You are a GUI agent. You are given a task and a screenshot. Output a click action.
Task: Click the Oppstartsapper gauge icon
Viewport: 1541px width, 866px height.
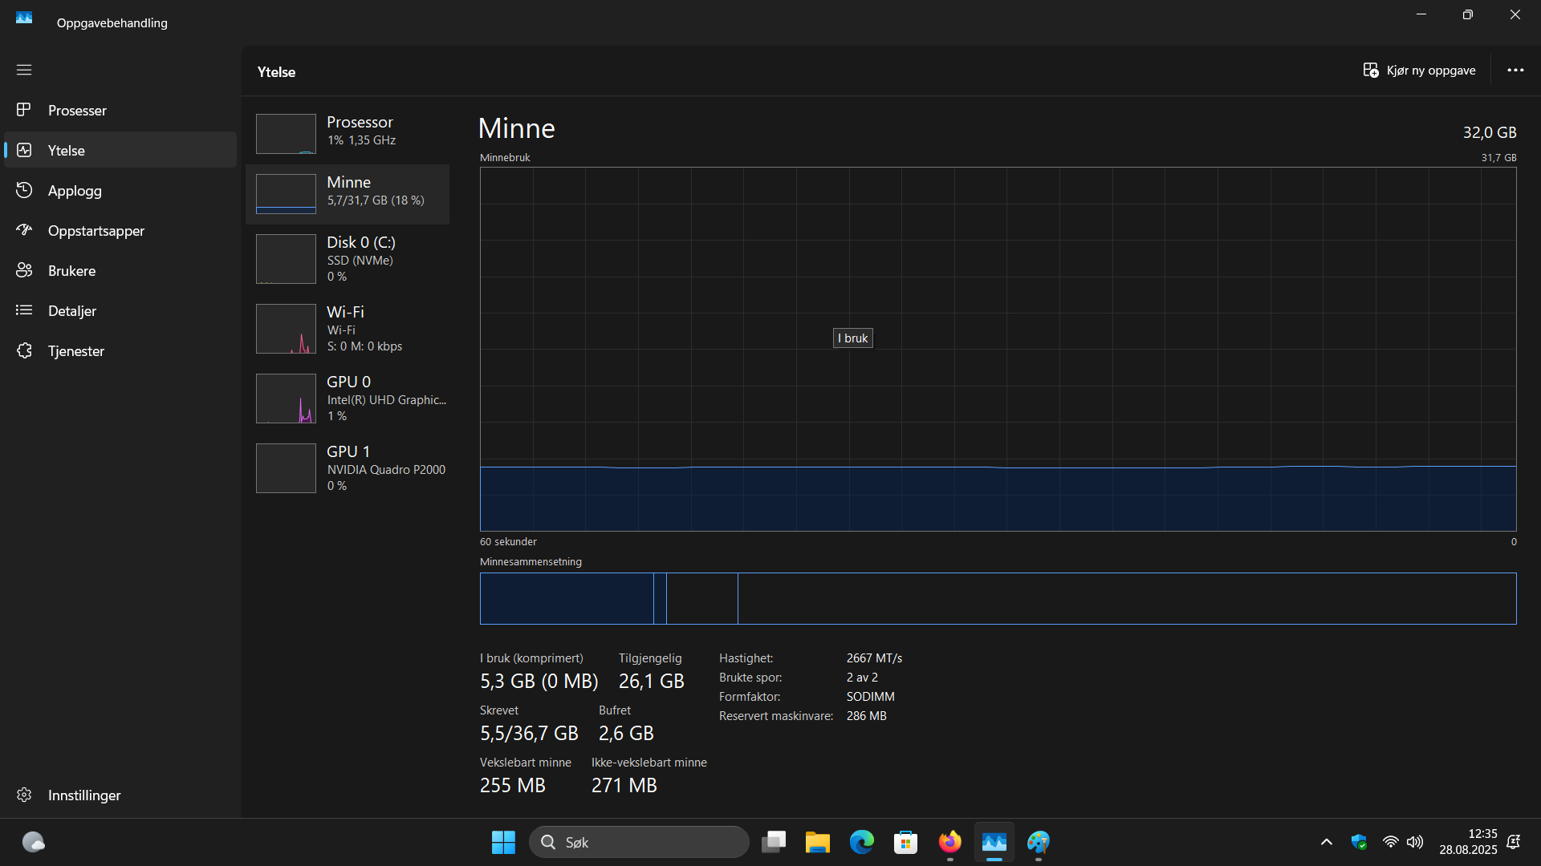pyautogui.click(x=24, y=230)
